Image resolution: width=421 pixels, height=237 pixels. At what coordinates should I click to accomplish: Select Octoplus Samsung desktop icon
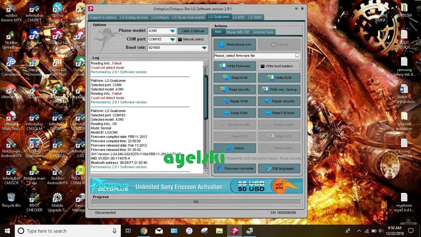[x=34, y=40]
